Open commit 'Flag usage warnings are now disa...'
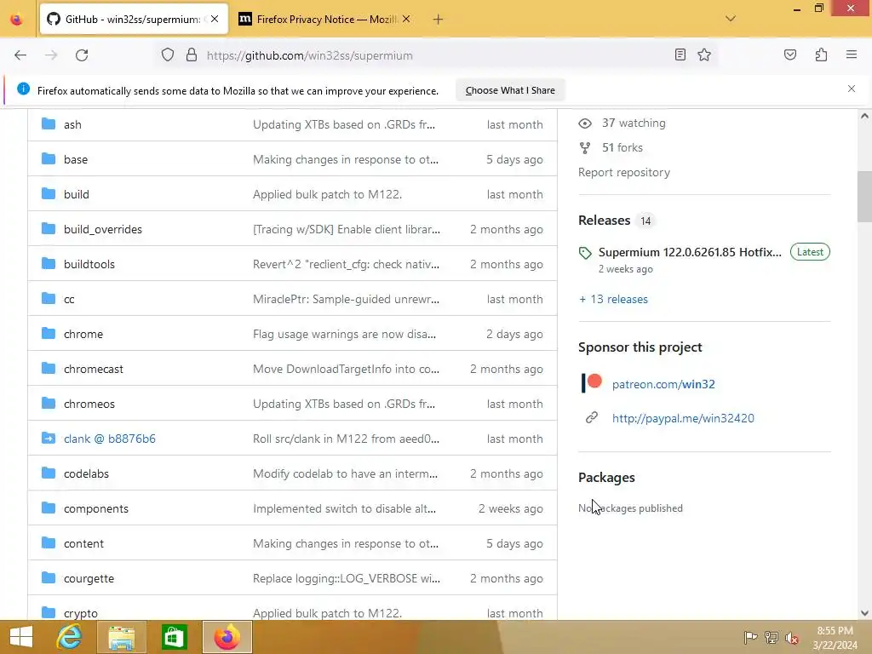872x654 pixels. click(344, 334)
